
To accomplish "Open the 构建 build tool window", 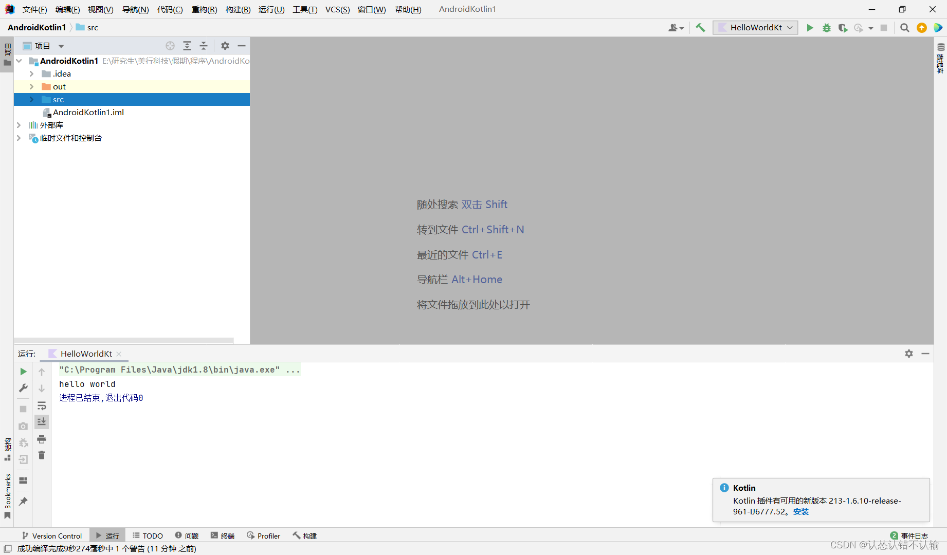I will tap(305, 535).
